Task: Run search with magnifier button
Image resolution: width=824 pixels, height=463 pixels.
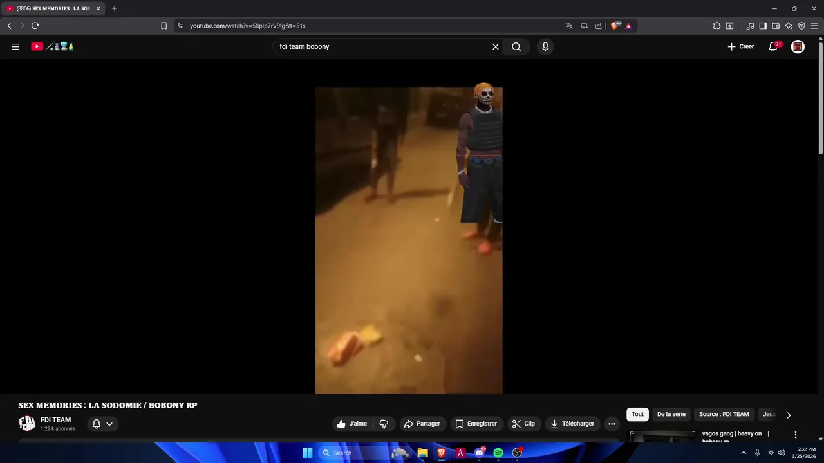Action: pos(516,46)
